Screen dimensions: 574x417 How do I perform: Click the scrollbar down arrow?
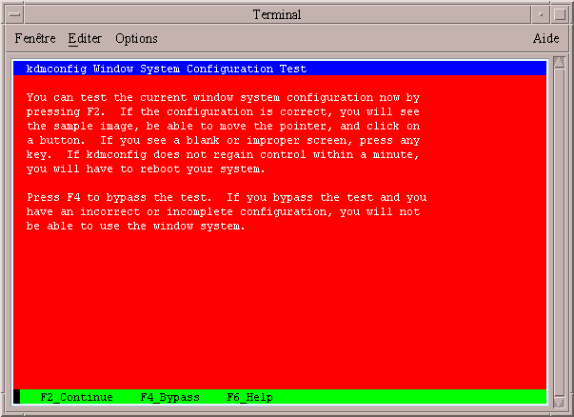tap(559, 402)
